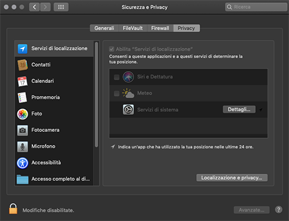Click the Meteo weather icon
The height and width of the screenshot is (221, 289).
tap(129, 93)
